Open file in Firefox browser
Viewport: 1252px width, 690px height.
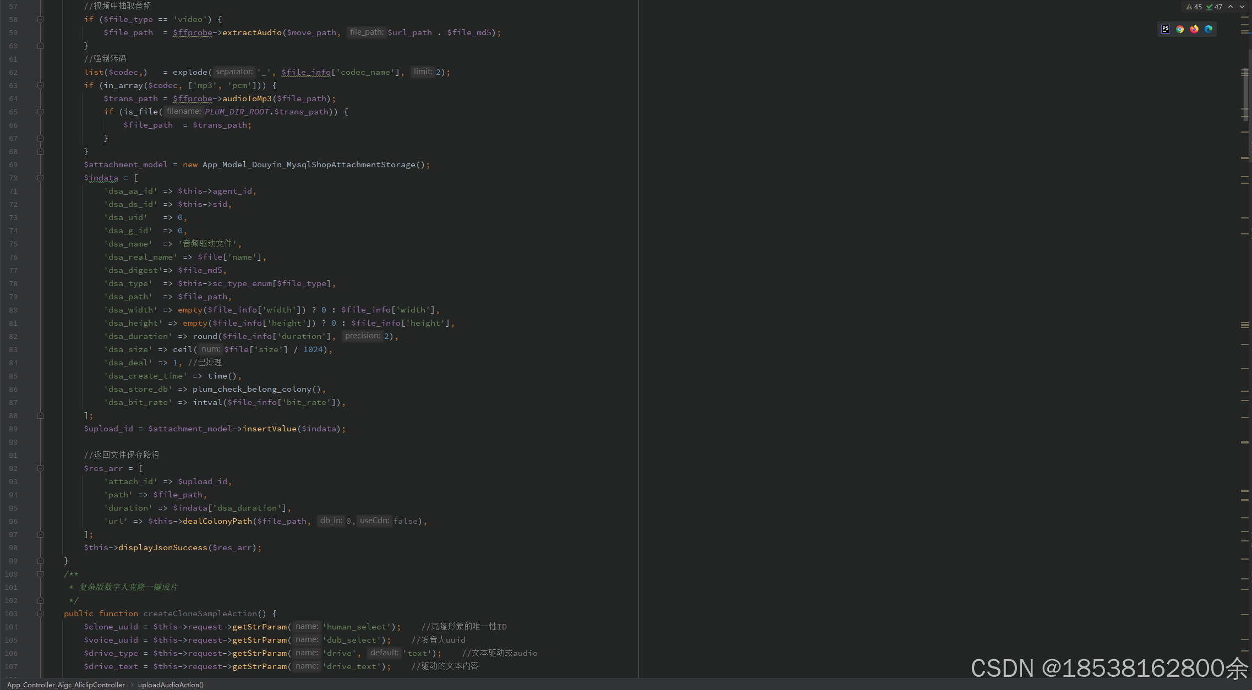(x=1194, y=29)
